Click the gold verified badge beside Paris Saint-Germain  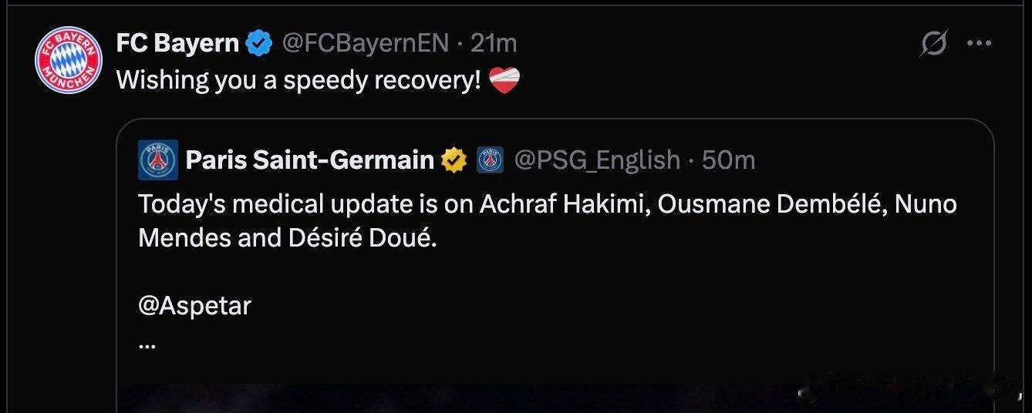(454, 160)
